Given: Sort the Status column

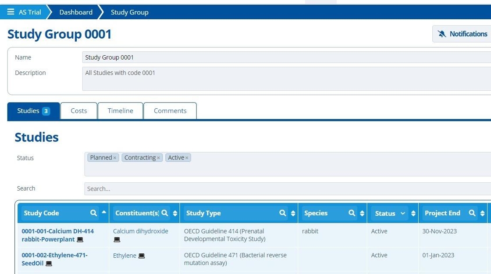Looking at the screenshot, I should click(x=413, y=213).
